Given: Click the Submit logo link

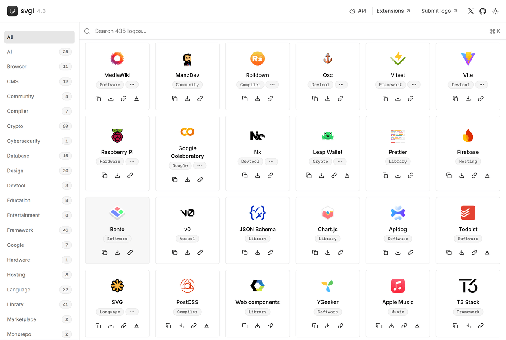Looking at the screenshot, I should point(439,11).
